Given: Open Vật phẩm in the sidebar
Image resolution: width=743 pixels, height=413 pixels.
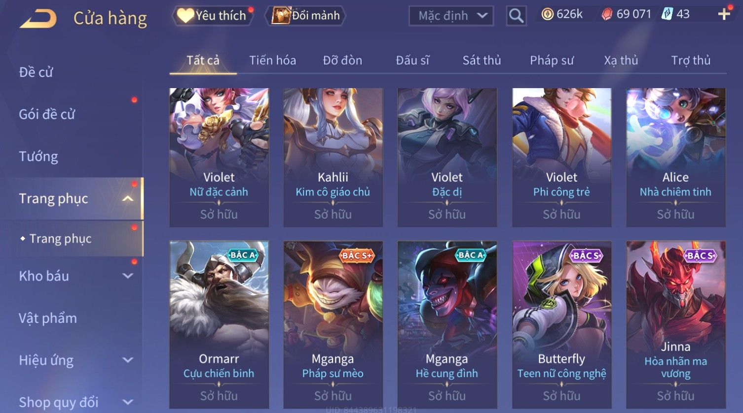Looking at the screenshot, I should click(x=48, y=318).
